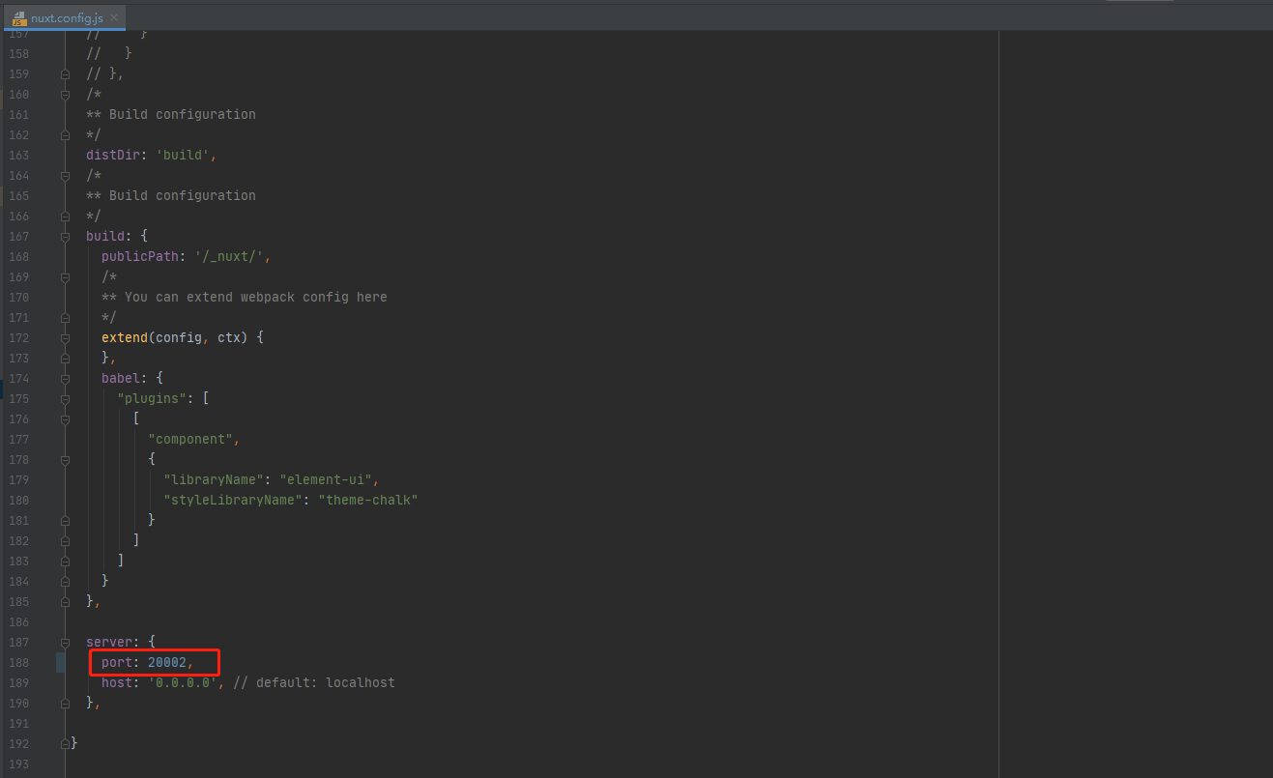This screenshot has height=778, width=1273.
Task: Click the host property name
Action: 117,682
